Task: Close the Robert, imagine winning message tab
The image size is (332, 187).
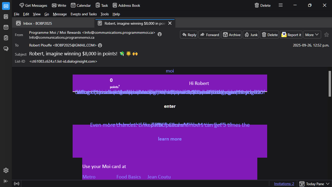Action: coord(170,23)
